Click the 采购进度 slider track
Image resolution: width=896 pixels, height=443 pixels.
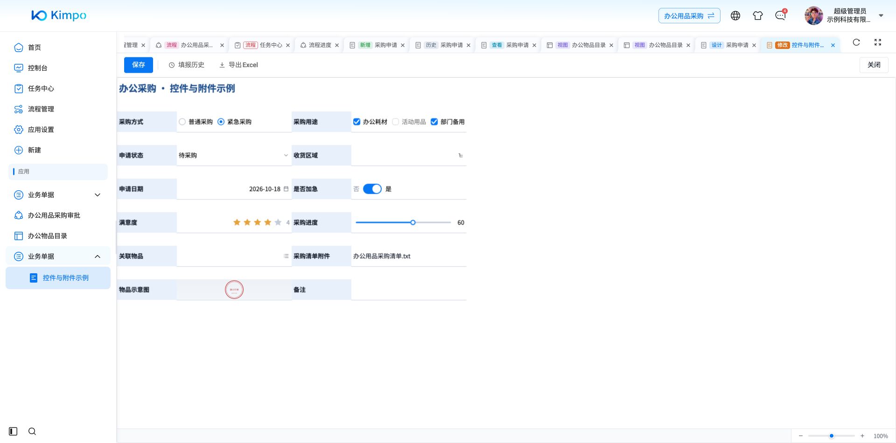[x=403, y=222]
